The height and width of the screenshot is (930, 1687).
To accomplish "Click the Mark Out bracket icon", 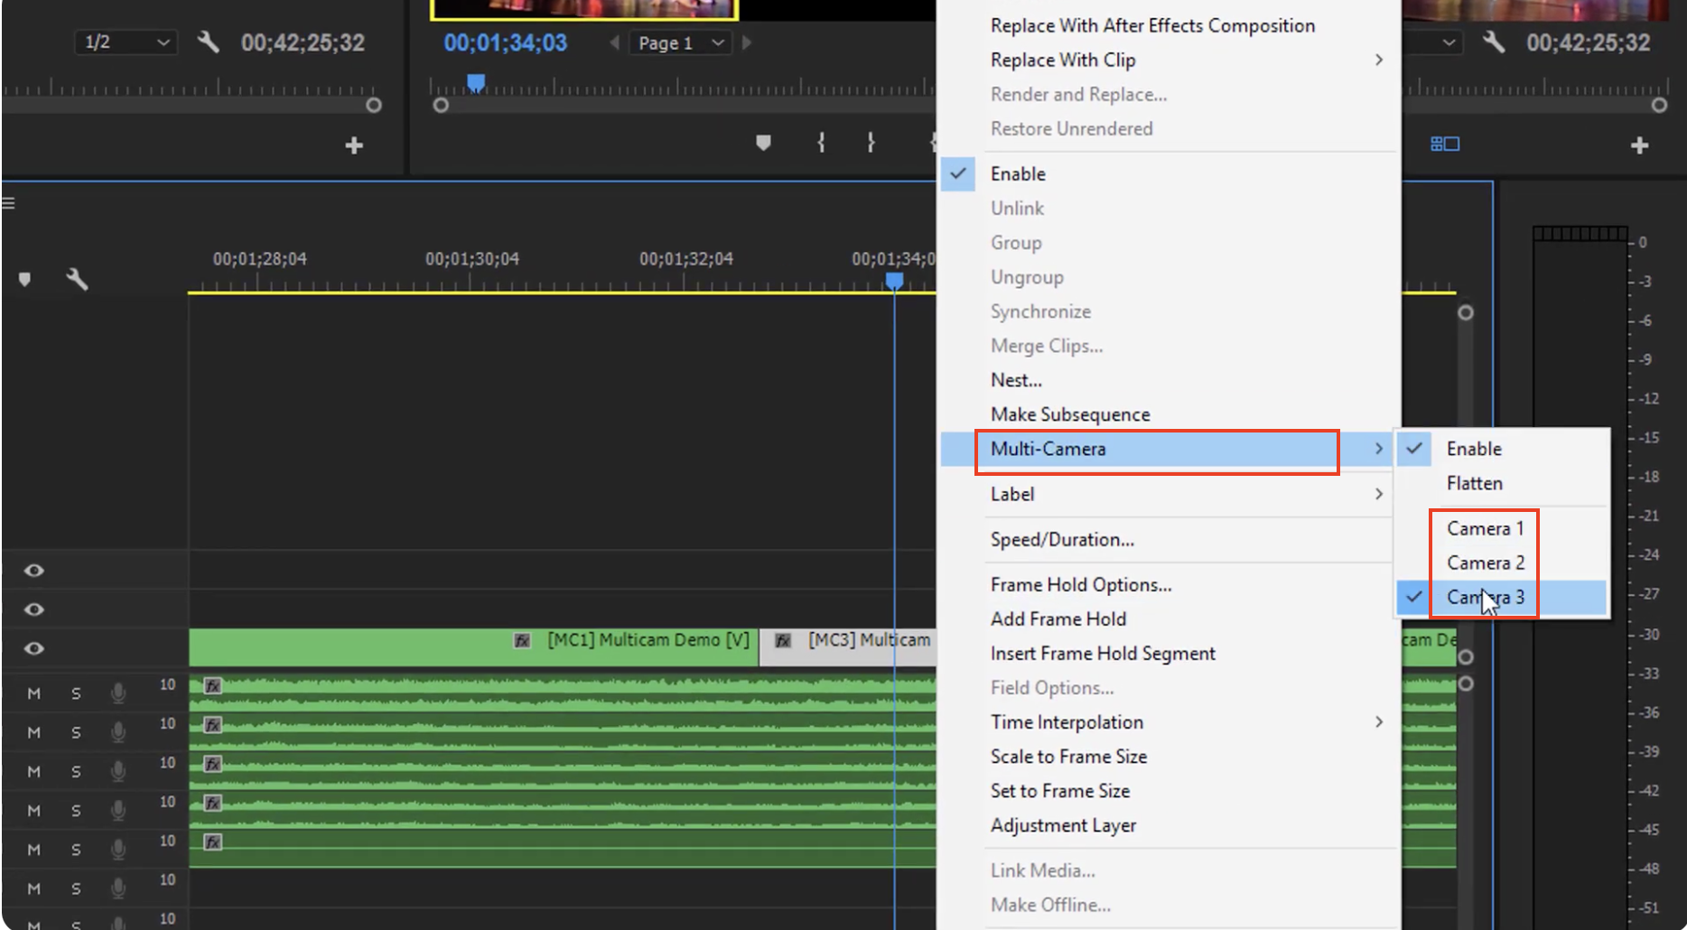I will (871, 143).
